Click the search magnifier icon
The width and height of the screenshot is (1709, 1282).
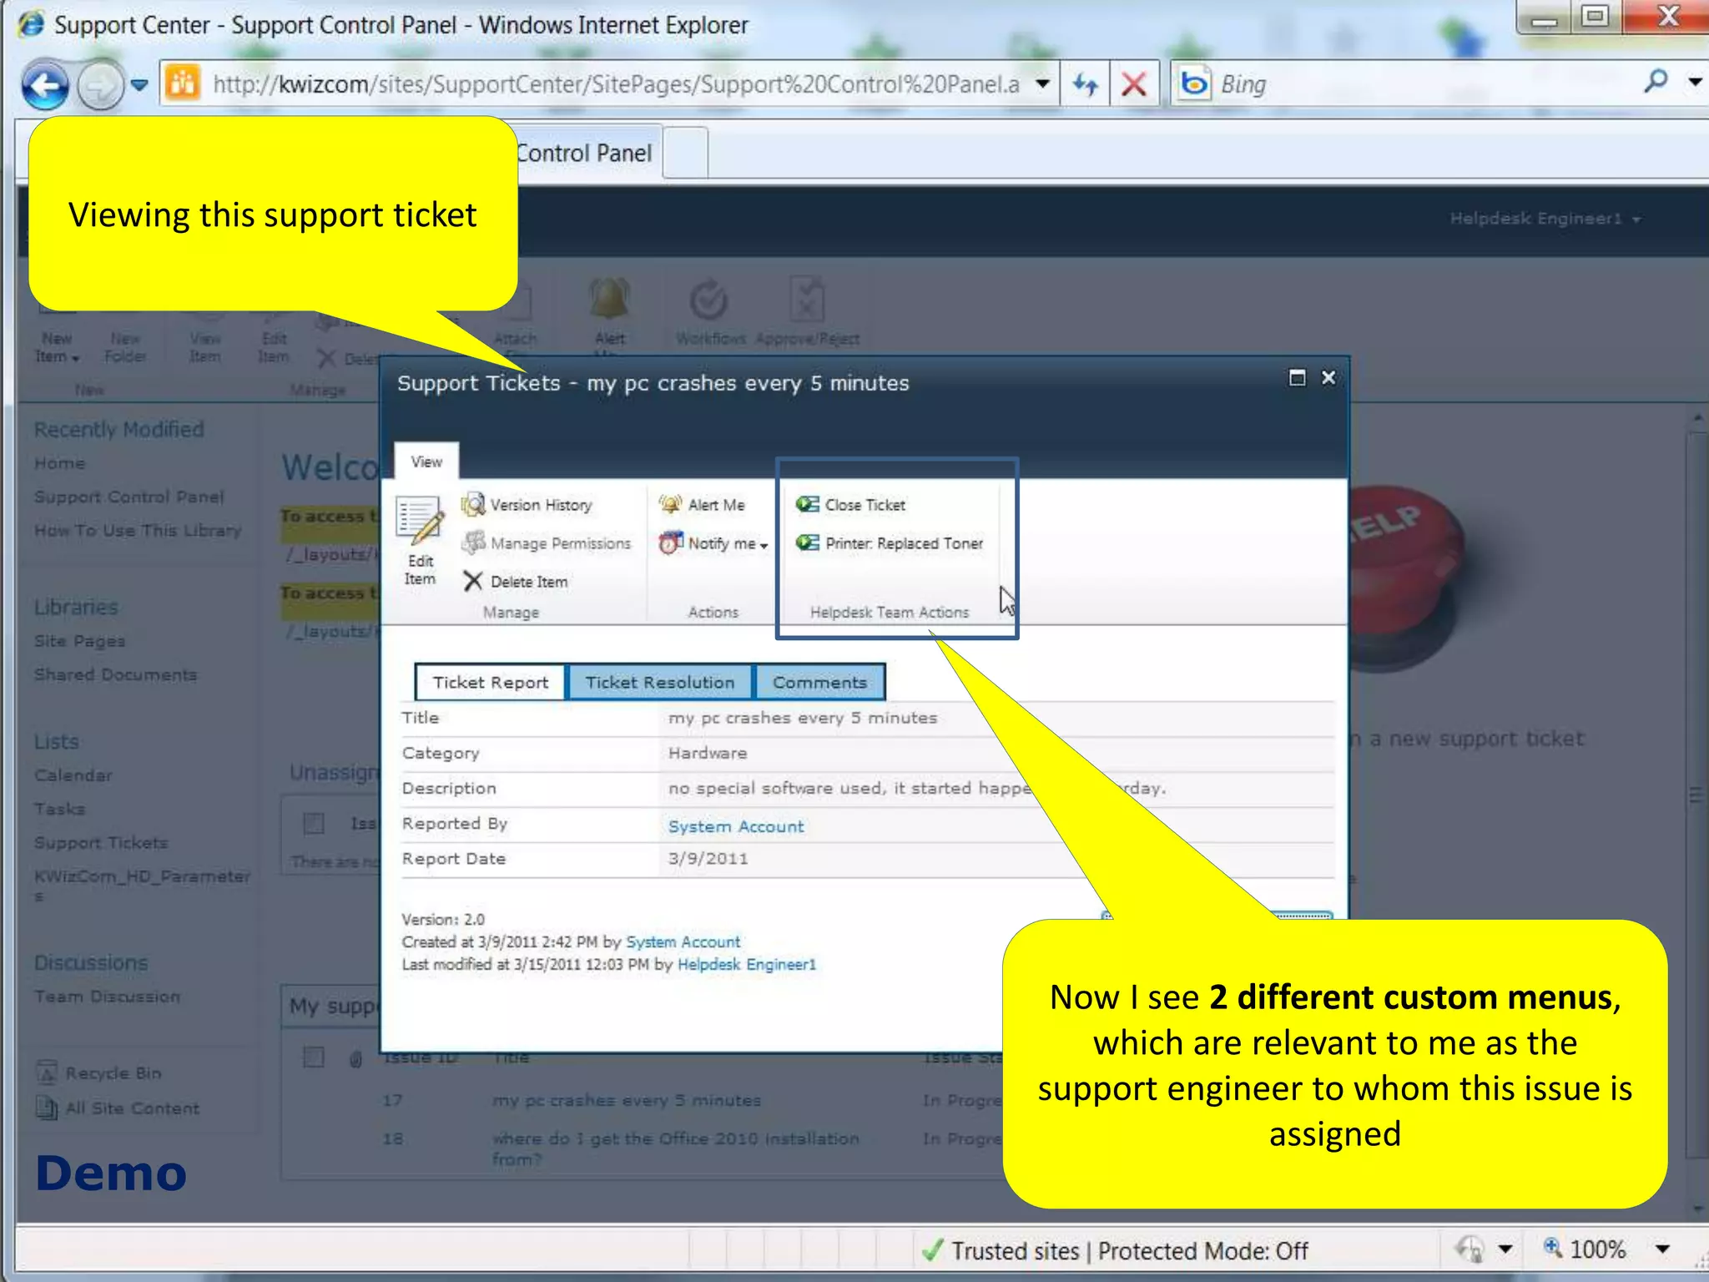pos(1656,82)
